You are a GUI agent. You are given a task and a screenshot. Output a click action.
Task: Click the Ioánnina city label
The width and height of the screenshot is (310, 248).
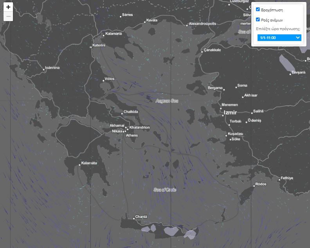coord(52,68)
